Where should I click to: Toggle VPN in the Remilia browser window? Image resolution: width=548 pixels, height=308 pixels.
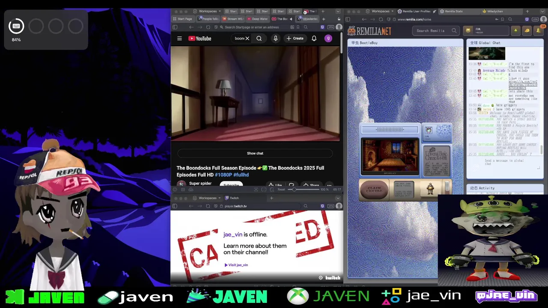(535, 19)
